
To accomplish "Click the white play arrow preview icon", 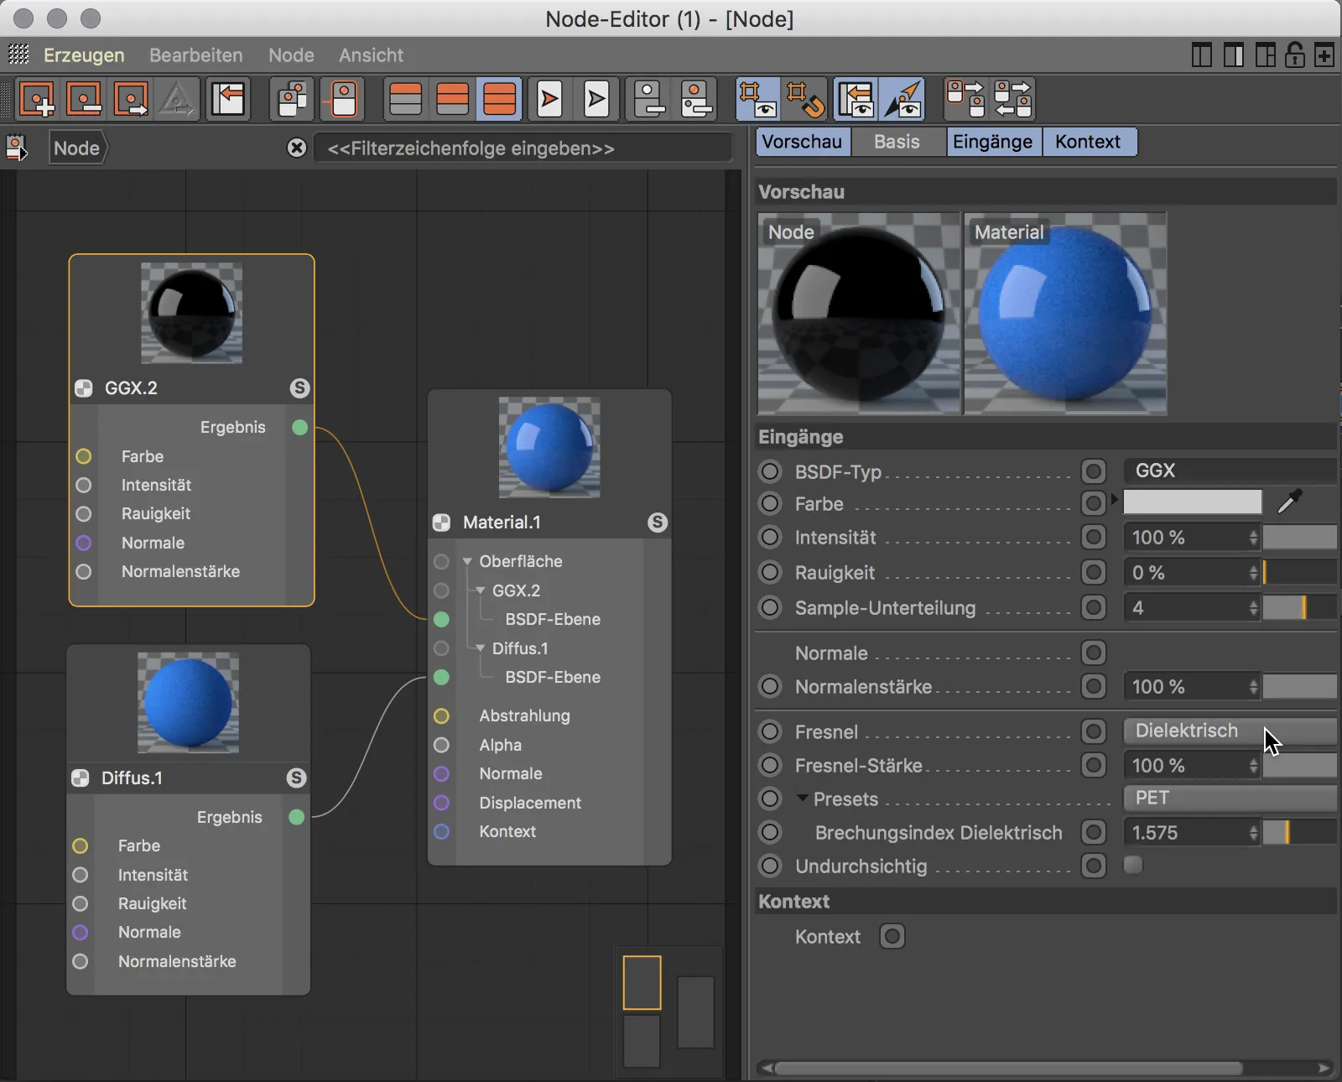I will (x=597, y=99).
